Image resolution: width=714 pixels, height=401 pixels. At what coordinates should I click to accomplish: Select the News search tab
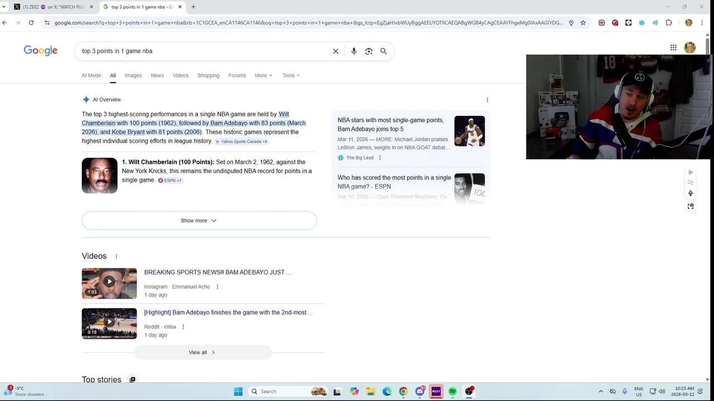[157, 75]
